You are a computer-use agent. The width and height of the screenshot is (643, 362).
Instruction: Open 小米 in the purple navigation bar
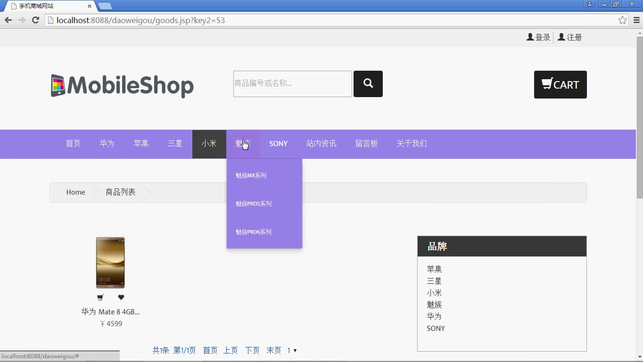coord(209,144)
